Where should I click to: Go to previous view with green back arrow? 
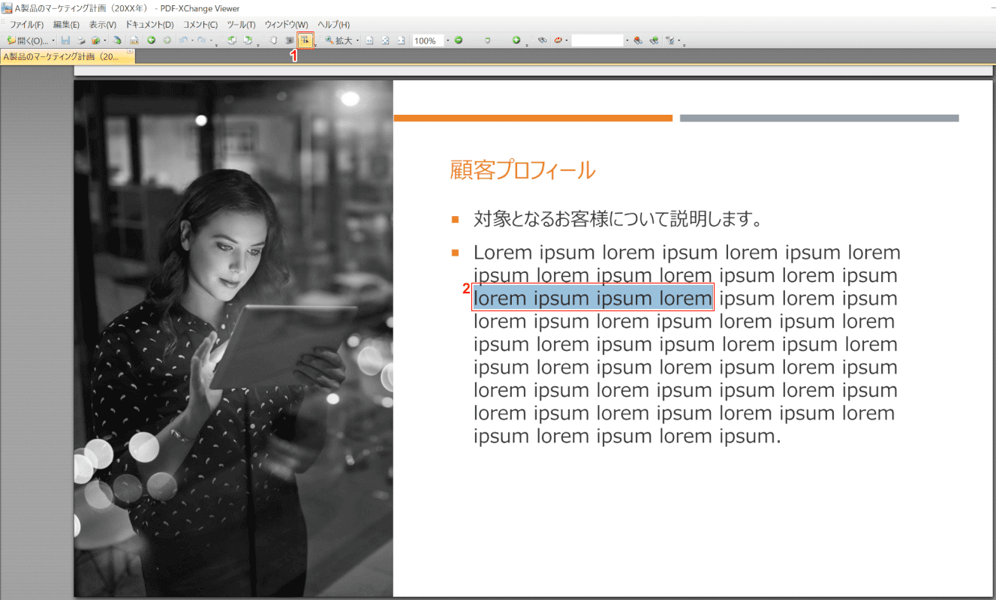pyautogui.click(x=151, y=40)
